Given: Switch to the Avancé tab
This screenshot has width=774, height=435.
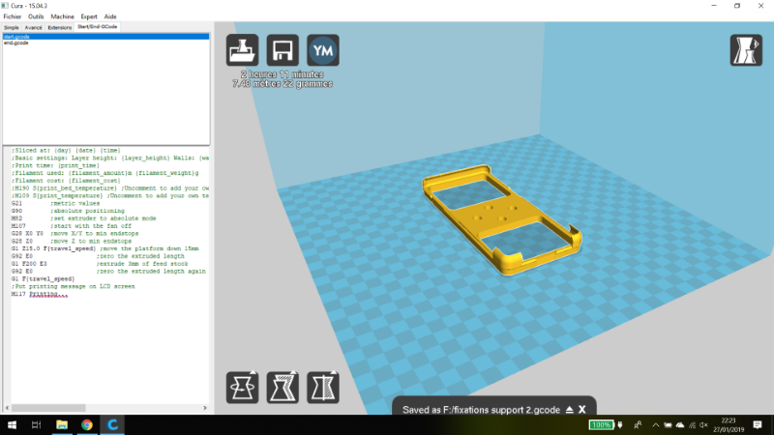Looking at the screenshot, I should [x=34, y=28].
